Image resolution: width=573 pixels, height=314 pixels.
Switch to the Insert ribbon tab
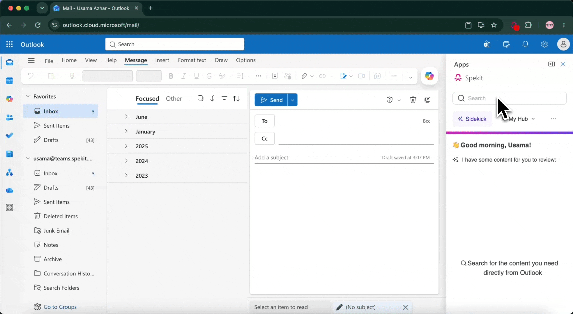click(162, 60)
